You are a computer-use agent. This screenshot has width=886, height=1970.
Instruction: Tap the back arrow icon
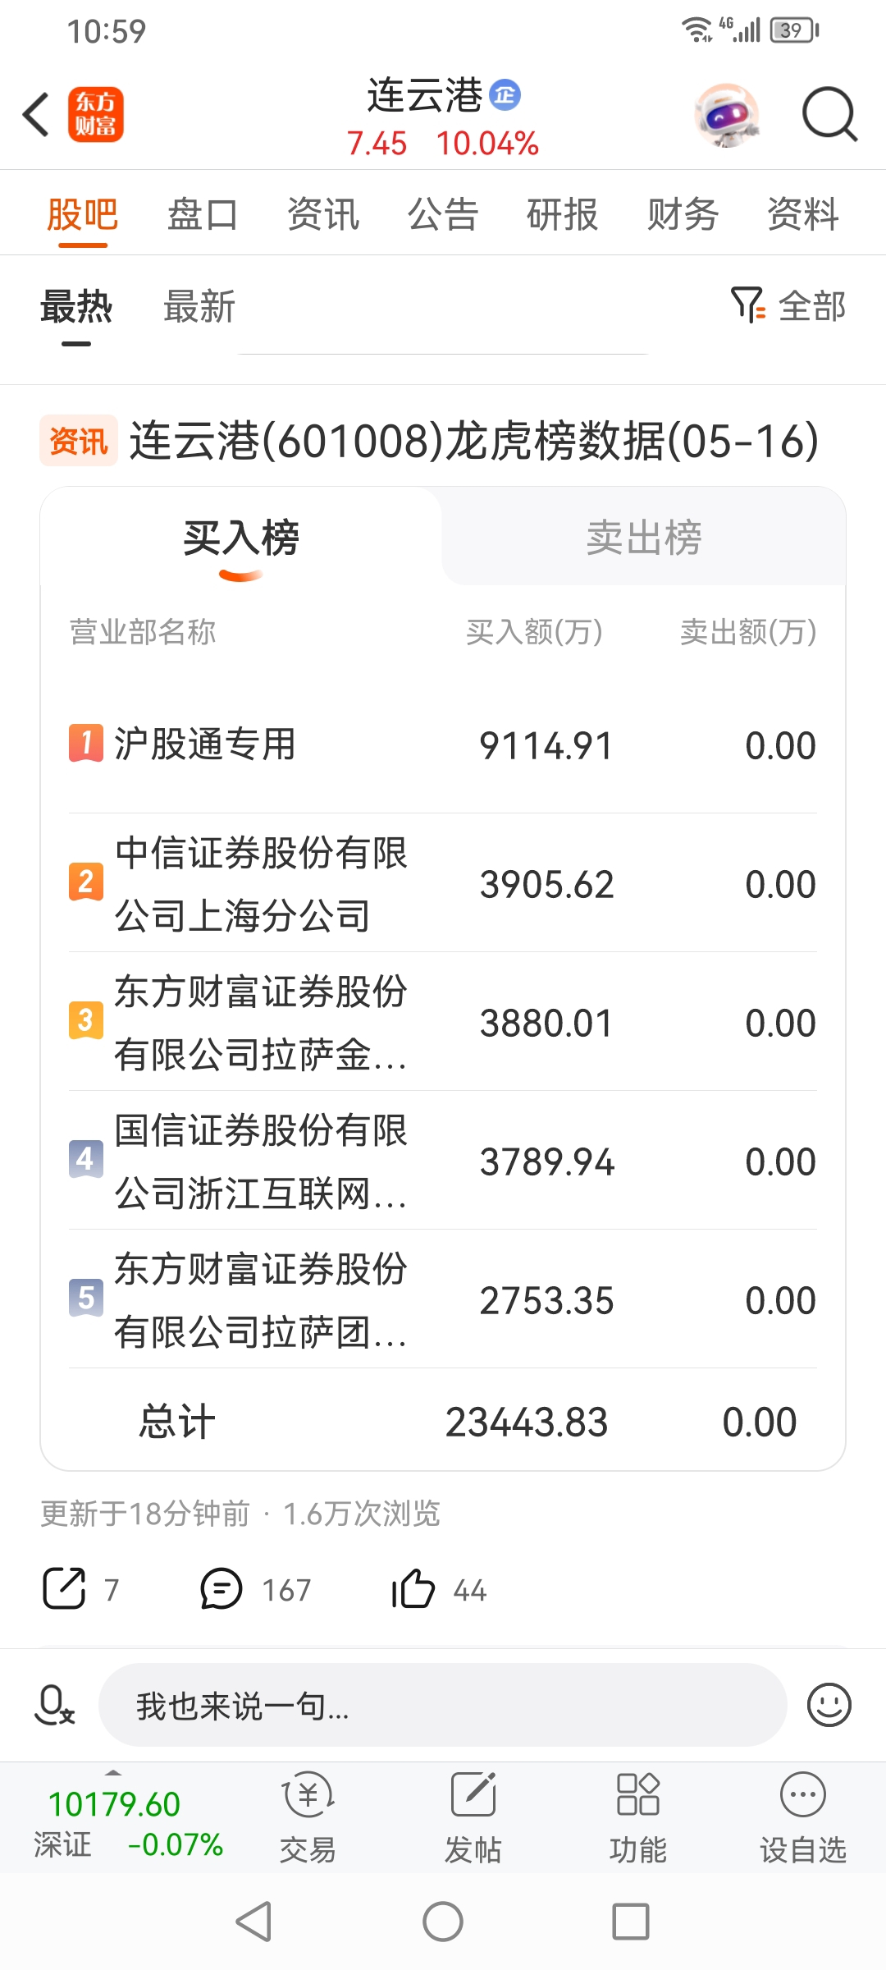[x=37, y=114]
